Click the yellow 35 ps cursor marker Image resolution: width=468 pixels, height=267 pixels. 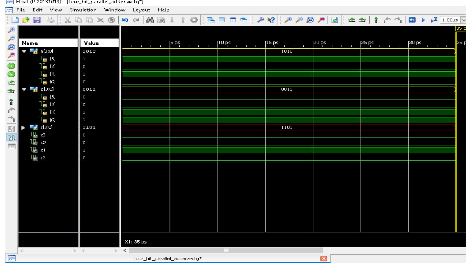tap(460, 29)
